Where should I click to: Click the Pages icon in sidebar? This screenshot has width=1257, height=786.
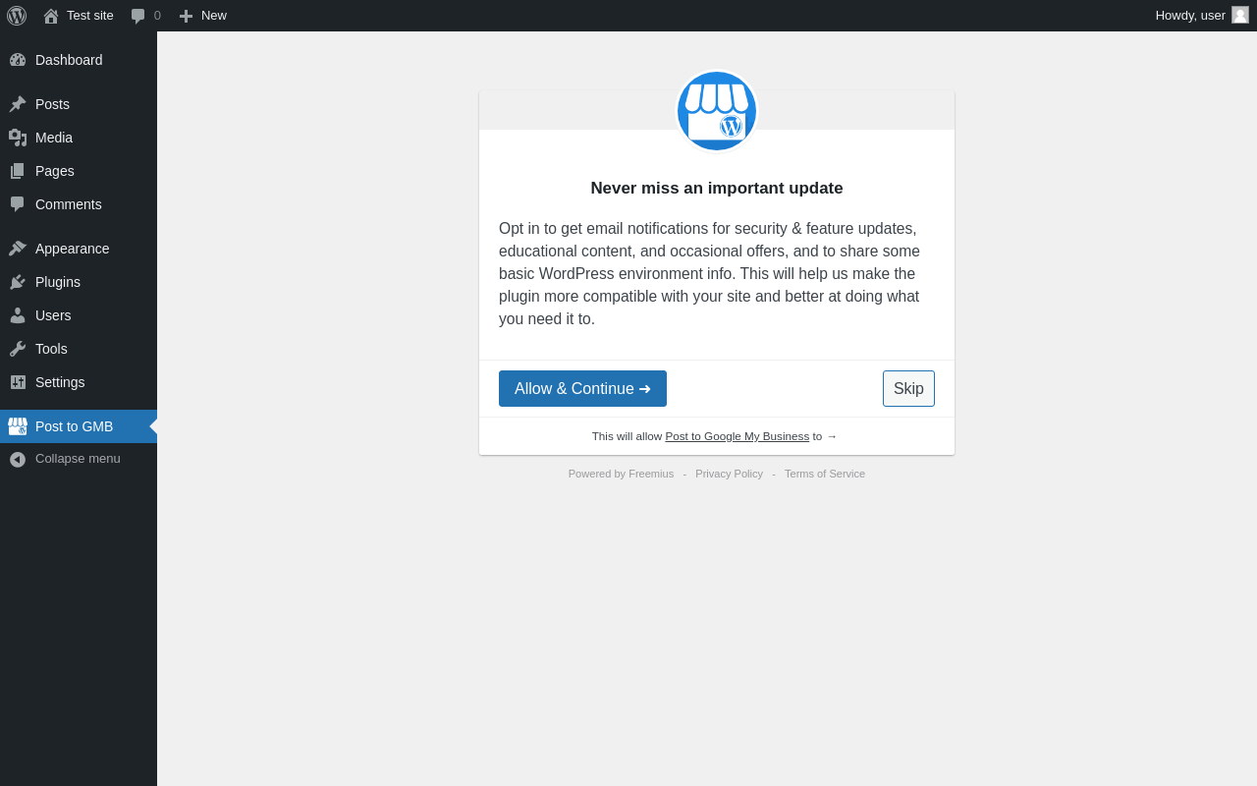18,171
